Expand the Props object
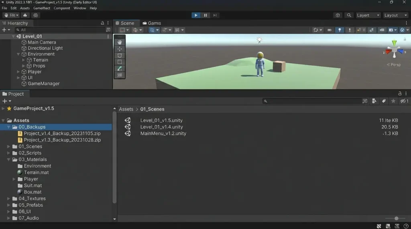The width and height of the screenshot is (411, 229). [x=23, y=66]
